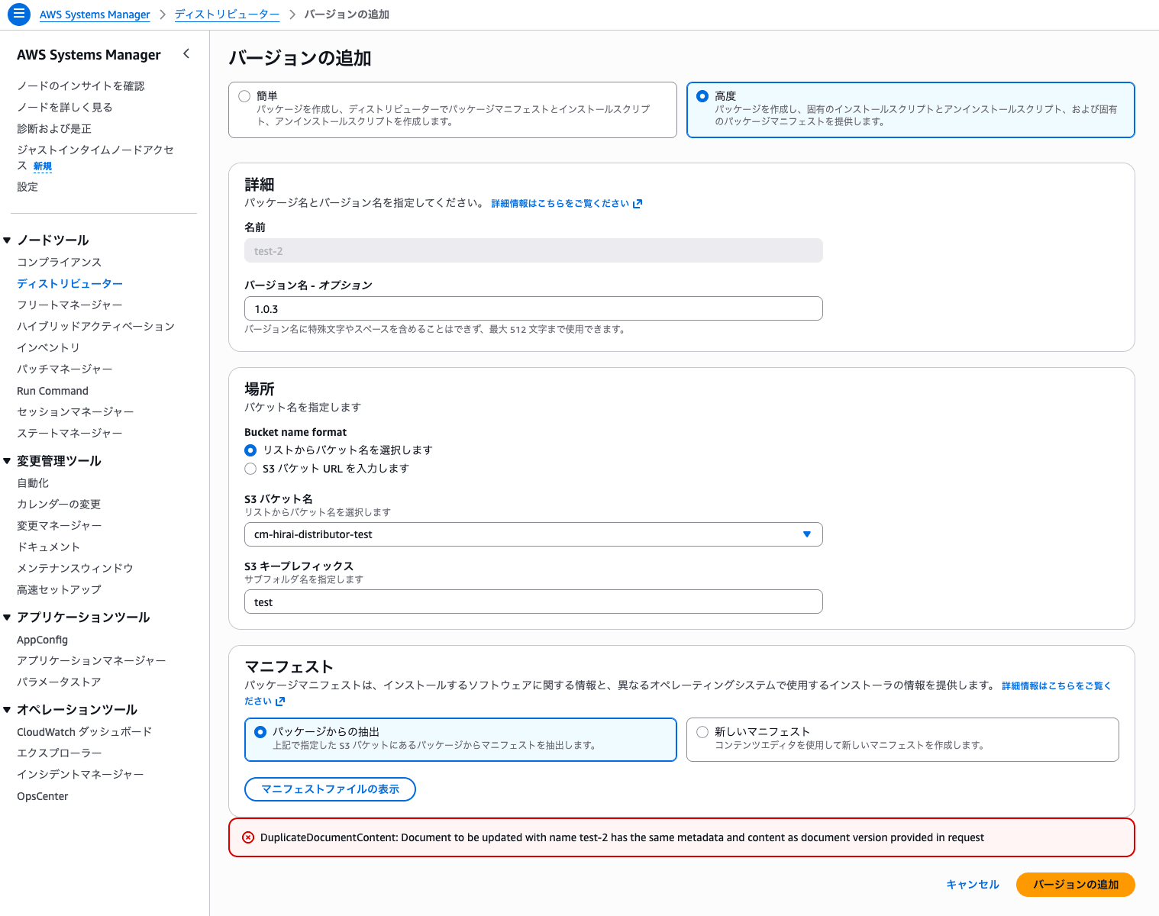Open ディストリビューター in sidebar
The height and width of the screenshot is (916, 1159).
point(69,284)
